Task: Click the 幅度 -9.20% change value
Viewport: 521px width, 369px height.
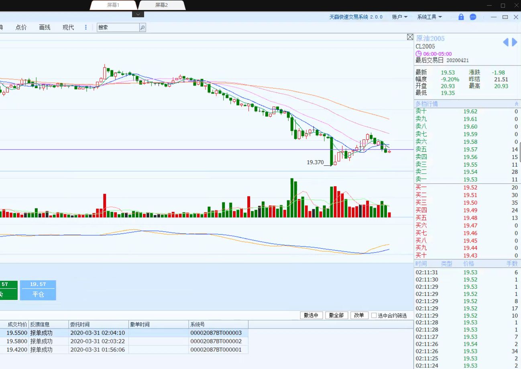Action: [x=450, y=79]
